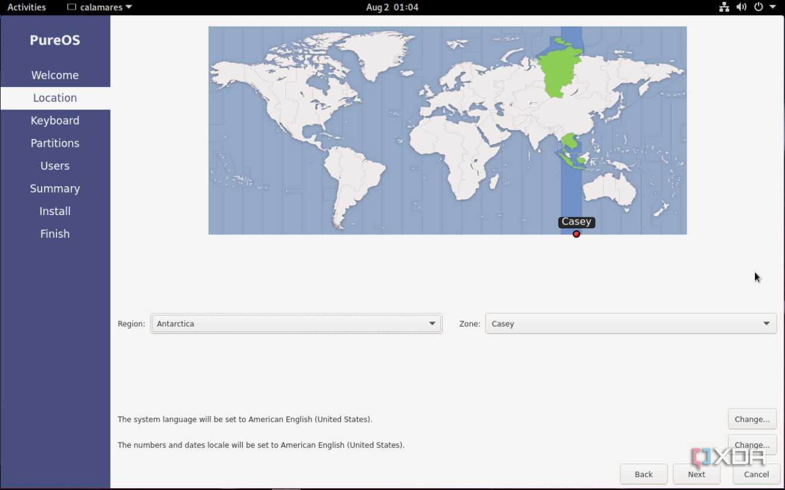
Task: Select the Partitions step in the sidebar
Action: (55, 143)
